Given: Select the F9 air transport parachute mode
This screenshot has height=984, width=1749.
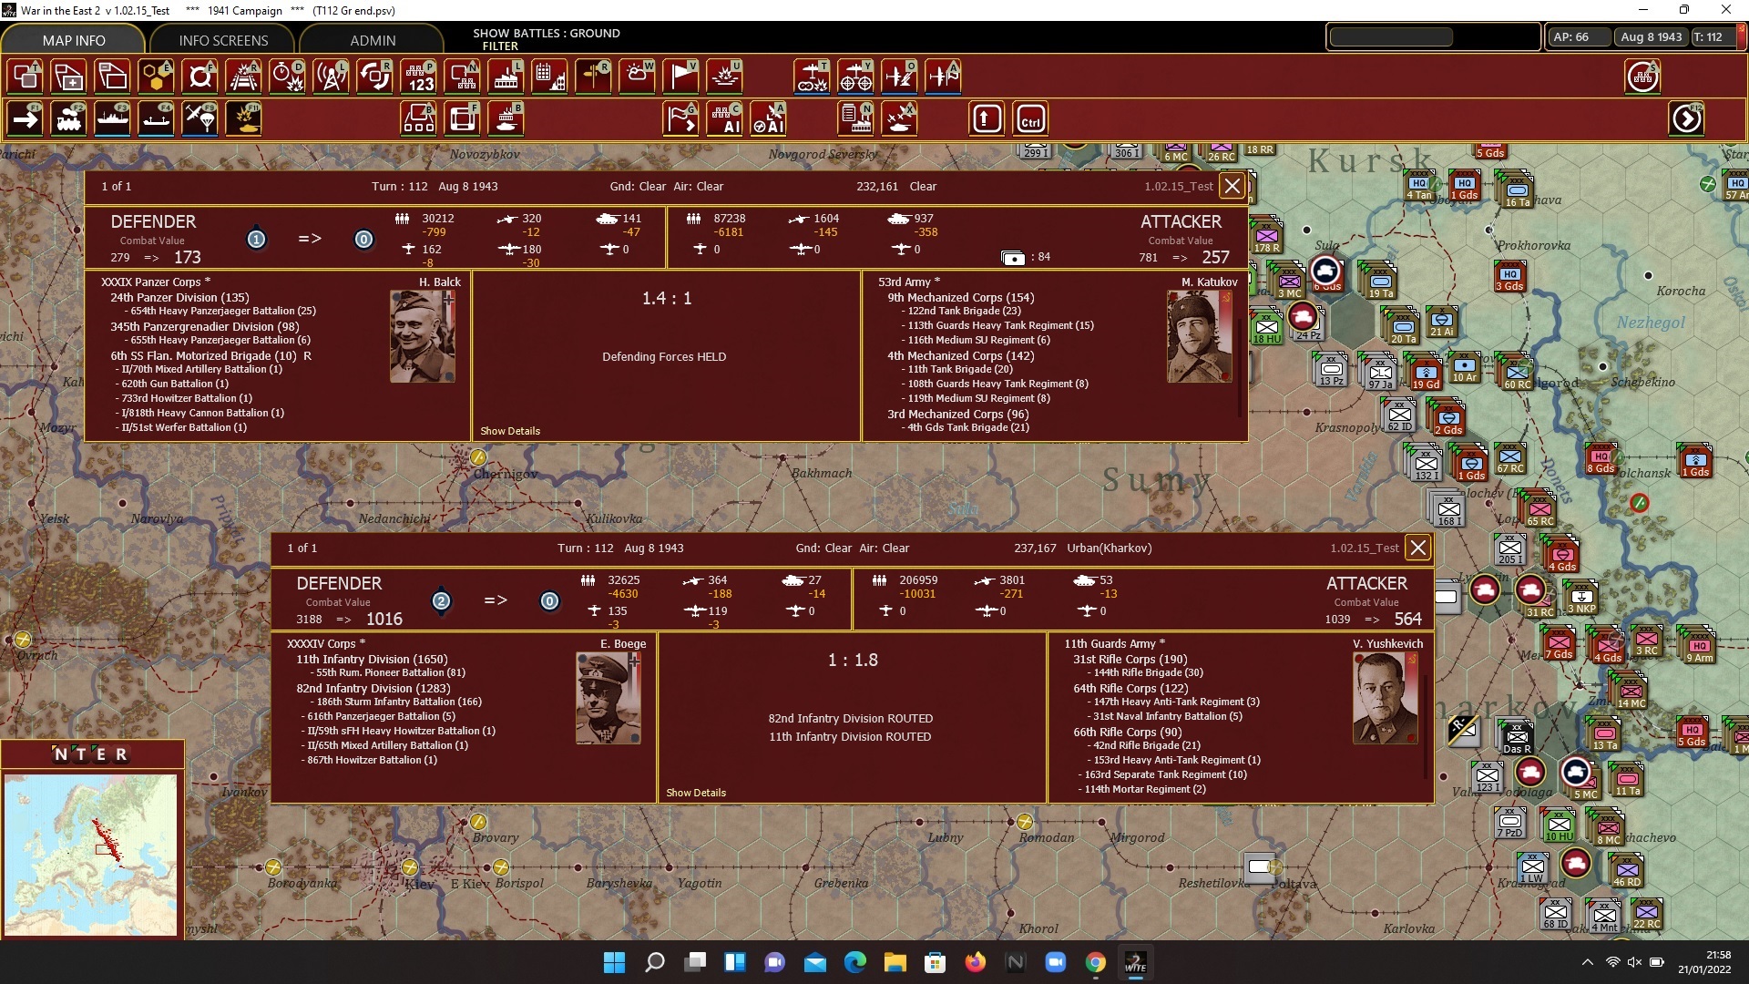Looking at the screenshot, I should pyautogui.click(x=200, y=119).
